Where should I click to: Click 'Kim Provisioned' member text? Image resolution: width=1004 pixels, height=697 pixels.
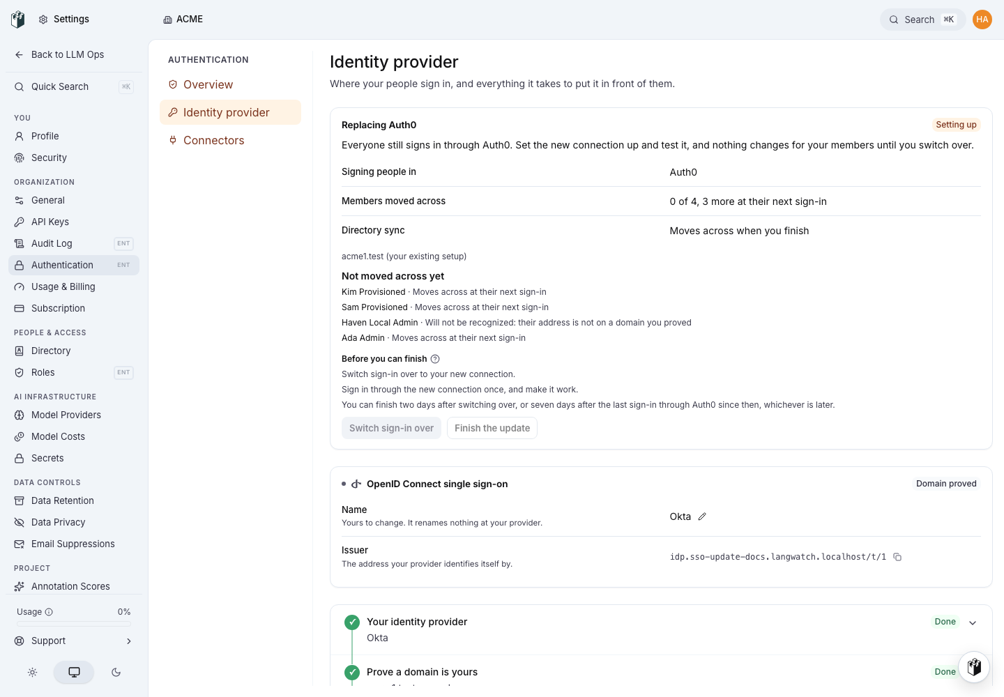pos(373,292)
